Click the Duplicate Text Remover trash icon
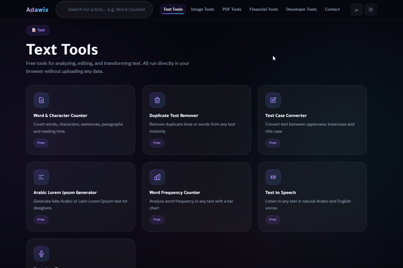 pyautogui.click(x=157, y=100)
